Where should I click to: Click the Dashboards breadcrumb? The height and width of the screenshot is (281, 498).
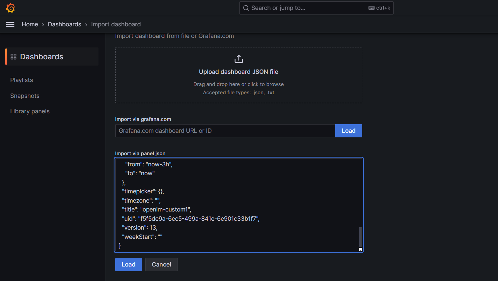point(65,24)
